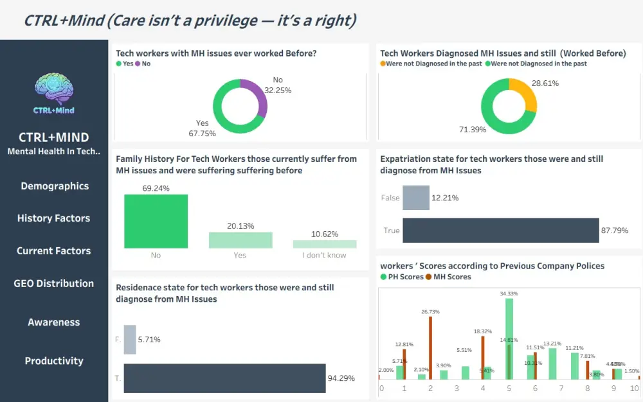Screen dimensions: 643x402
Task: Navigate to the Awareness page
Action: pos(54,322)
